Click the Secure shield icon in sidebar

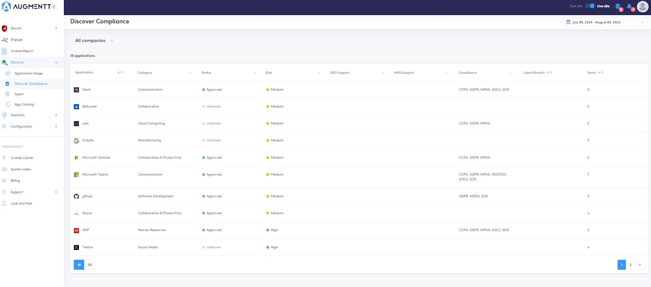(x=5, y=28)
